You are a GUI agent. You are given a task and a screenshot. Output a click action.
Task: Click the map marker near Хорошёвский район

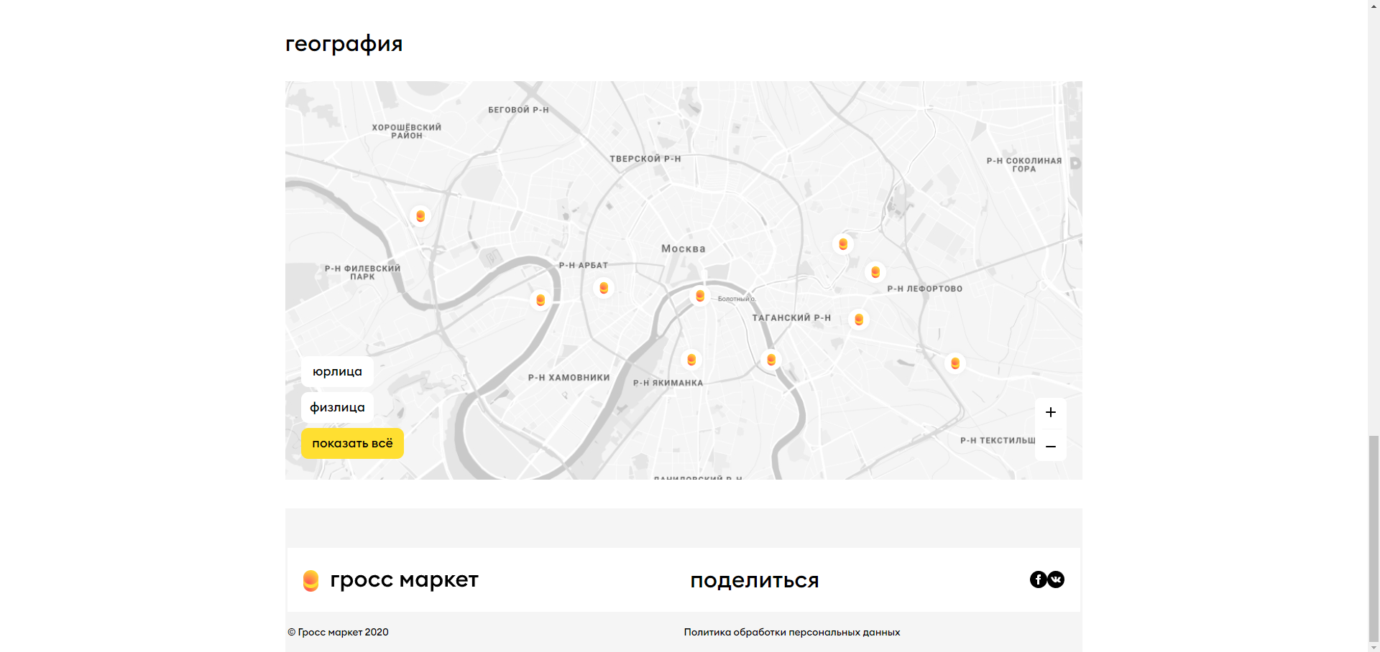click(x=420, y=216)
